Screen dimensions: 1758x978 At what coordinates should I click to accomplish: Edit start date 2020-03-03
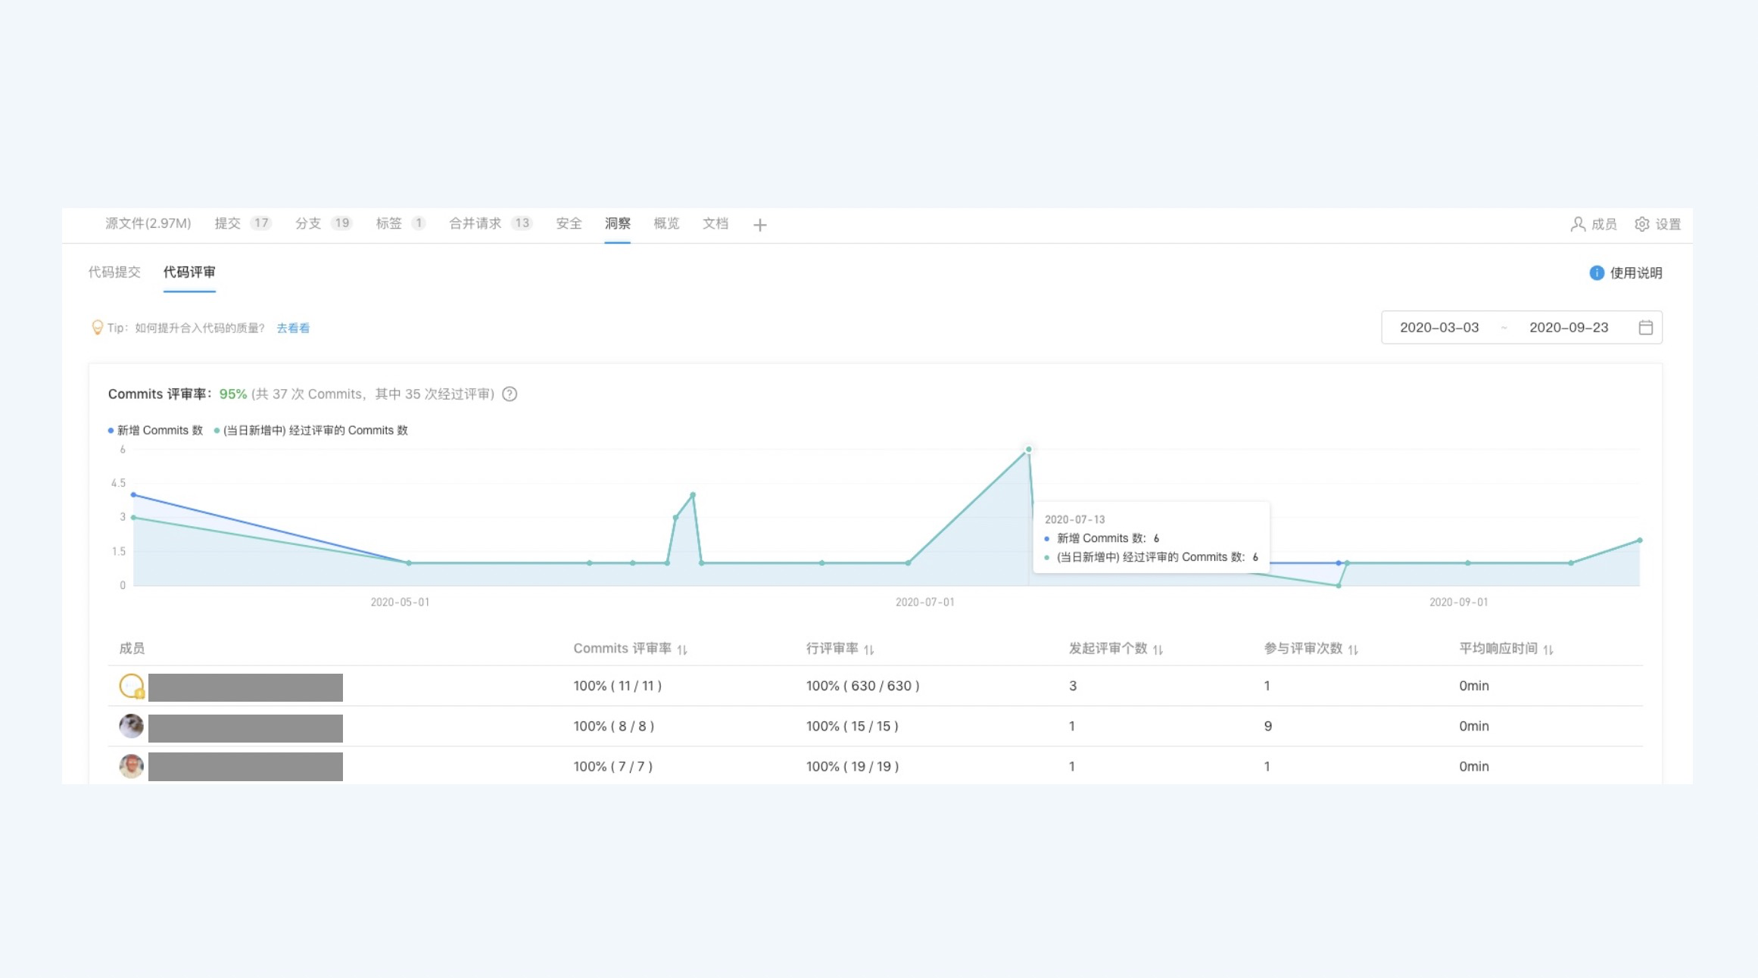[1439, 328]
